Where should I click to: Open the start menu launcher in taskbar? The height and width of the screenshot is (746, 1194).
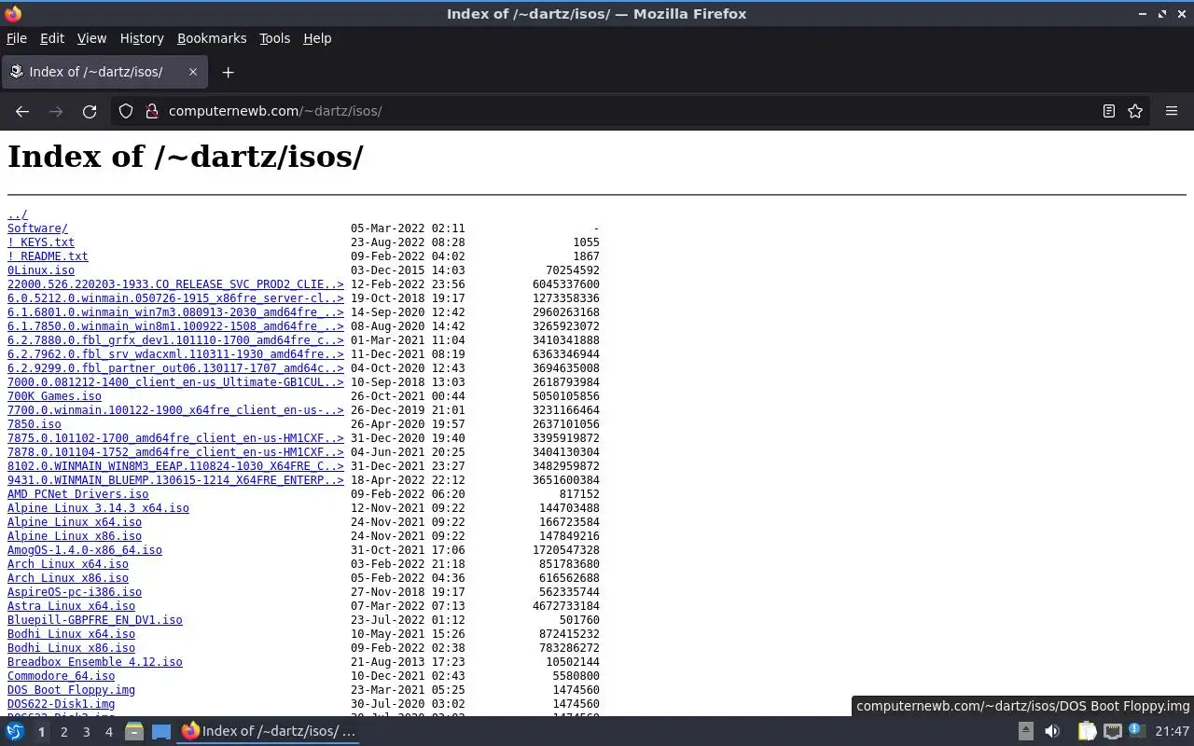point(15,732)
